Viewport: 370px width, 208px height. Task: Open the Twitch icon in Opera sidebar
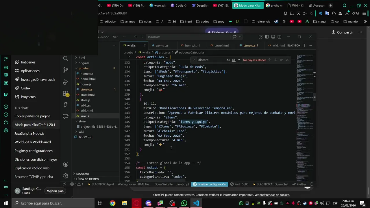pyautogui.click(x=6, y=94)
